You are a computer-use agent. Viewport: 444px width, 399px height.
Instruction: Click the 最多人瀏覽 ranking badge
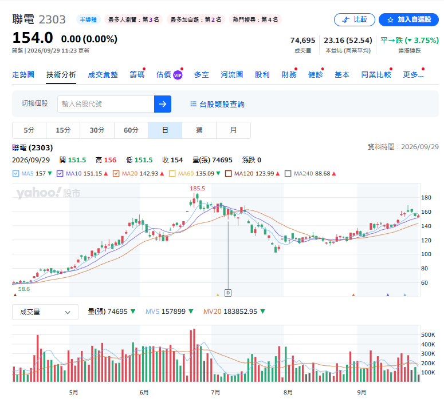tap(133, 19)
